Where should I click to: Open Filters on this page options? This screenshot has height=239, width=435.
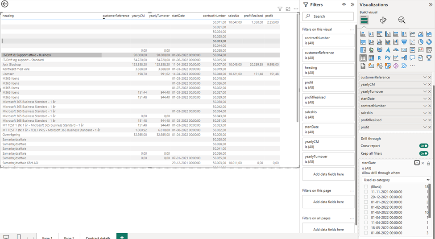pos(352,191)
